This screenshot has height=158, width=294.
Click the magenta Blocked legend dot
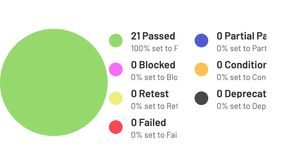coord(116,69)
